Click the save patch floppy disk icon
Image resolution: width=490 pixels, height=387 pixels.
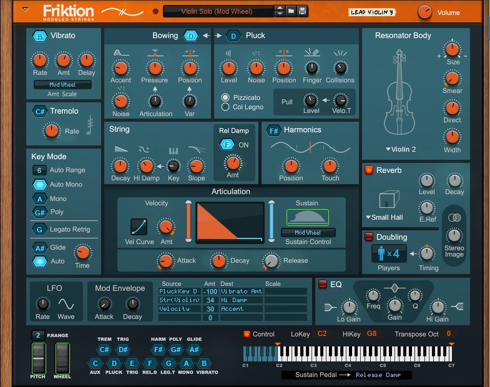pyautogui.click(x=302, y=11)
